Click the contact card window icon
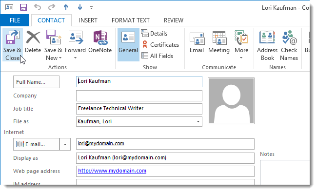The image size is (317, 192). (x=9, y=7)
